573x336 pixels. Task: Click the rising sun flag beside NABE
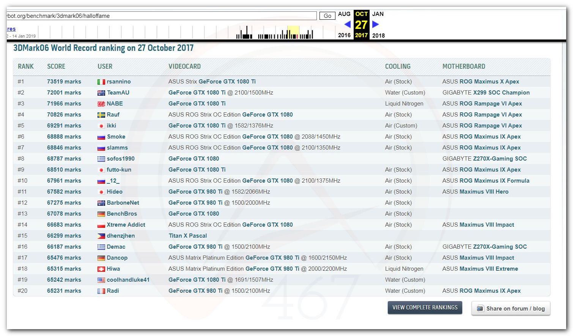(101, 104)
